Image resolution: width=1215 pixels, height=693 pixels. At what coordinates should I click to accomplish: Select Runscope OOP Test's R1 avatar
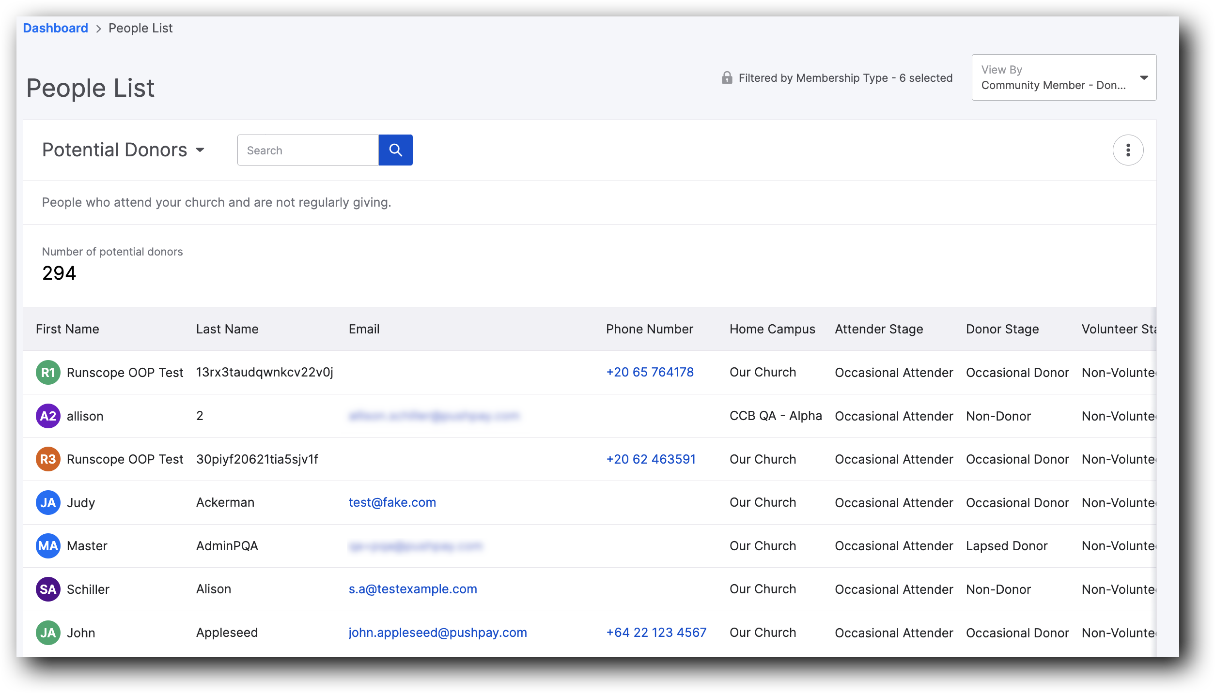pyautogui.click(x=48, y=372)
